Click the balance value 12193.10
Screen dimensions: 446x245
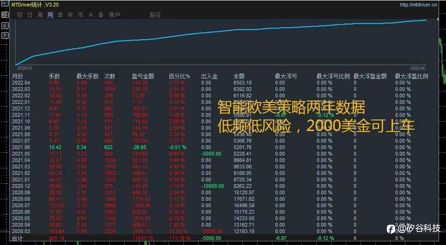point(244,231)
